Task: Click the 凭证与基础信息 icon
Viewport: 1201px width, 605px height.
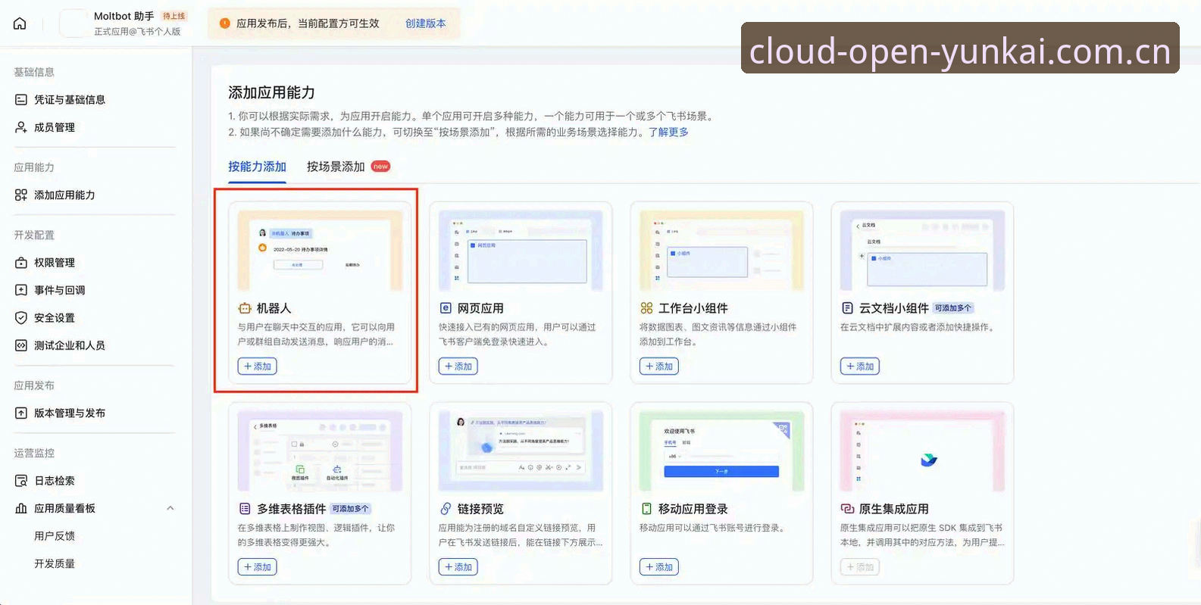Action: tap(21, 100)
